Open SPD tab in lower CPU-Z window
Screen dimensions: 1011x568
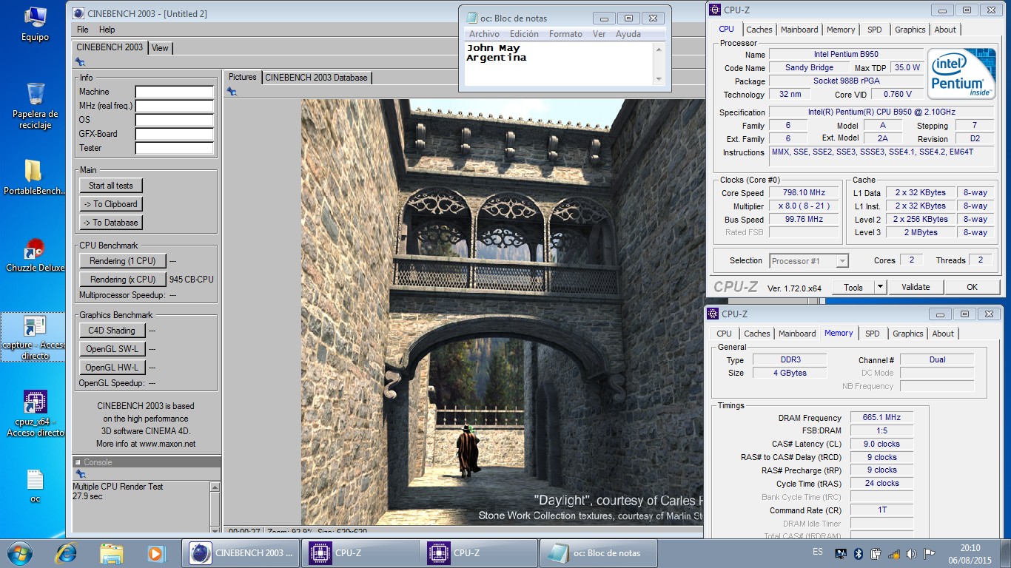click(x=873, y=334)
